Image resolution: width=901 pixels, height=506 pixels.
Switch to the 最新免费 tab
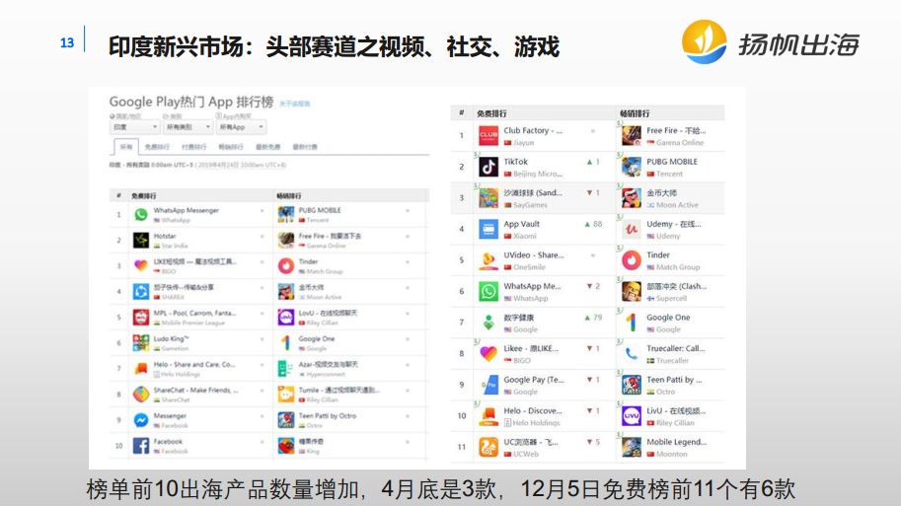pos(267,147)
